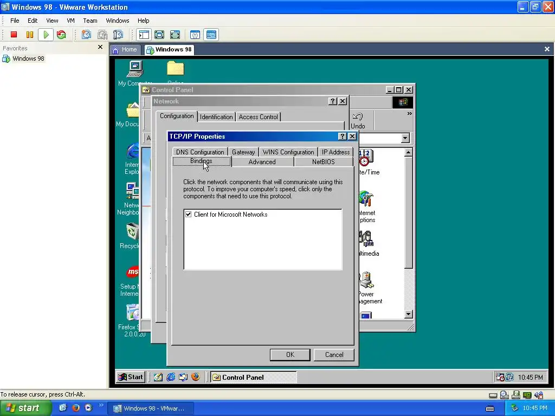Select the Configuration tab in Network dialog
The height and width of the screenshot is (416, 555).
177,116
